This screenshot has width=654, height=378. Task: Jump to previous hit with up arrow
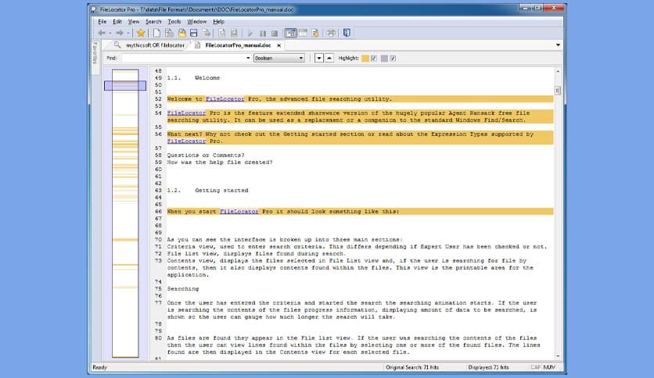coord(329,59)
